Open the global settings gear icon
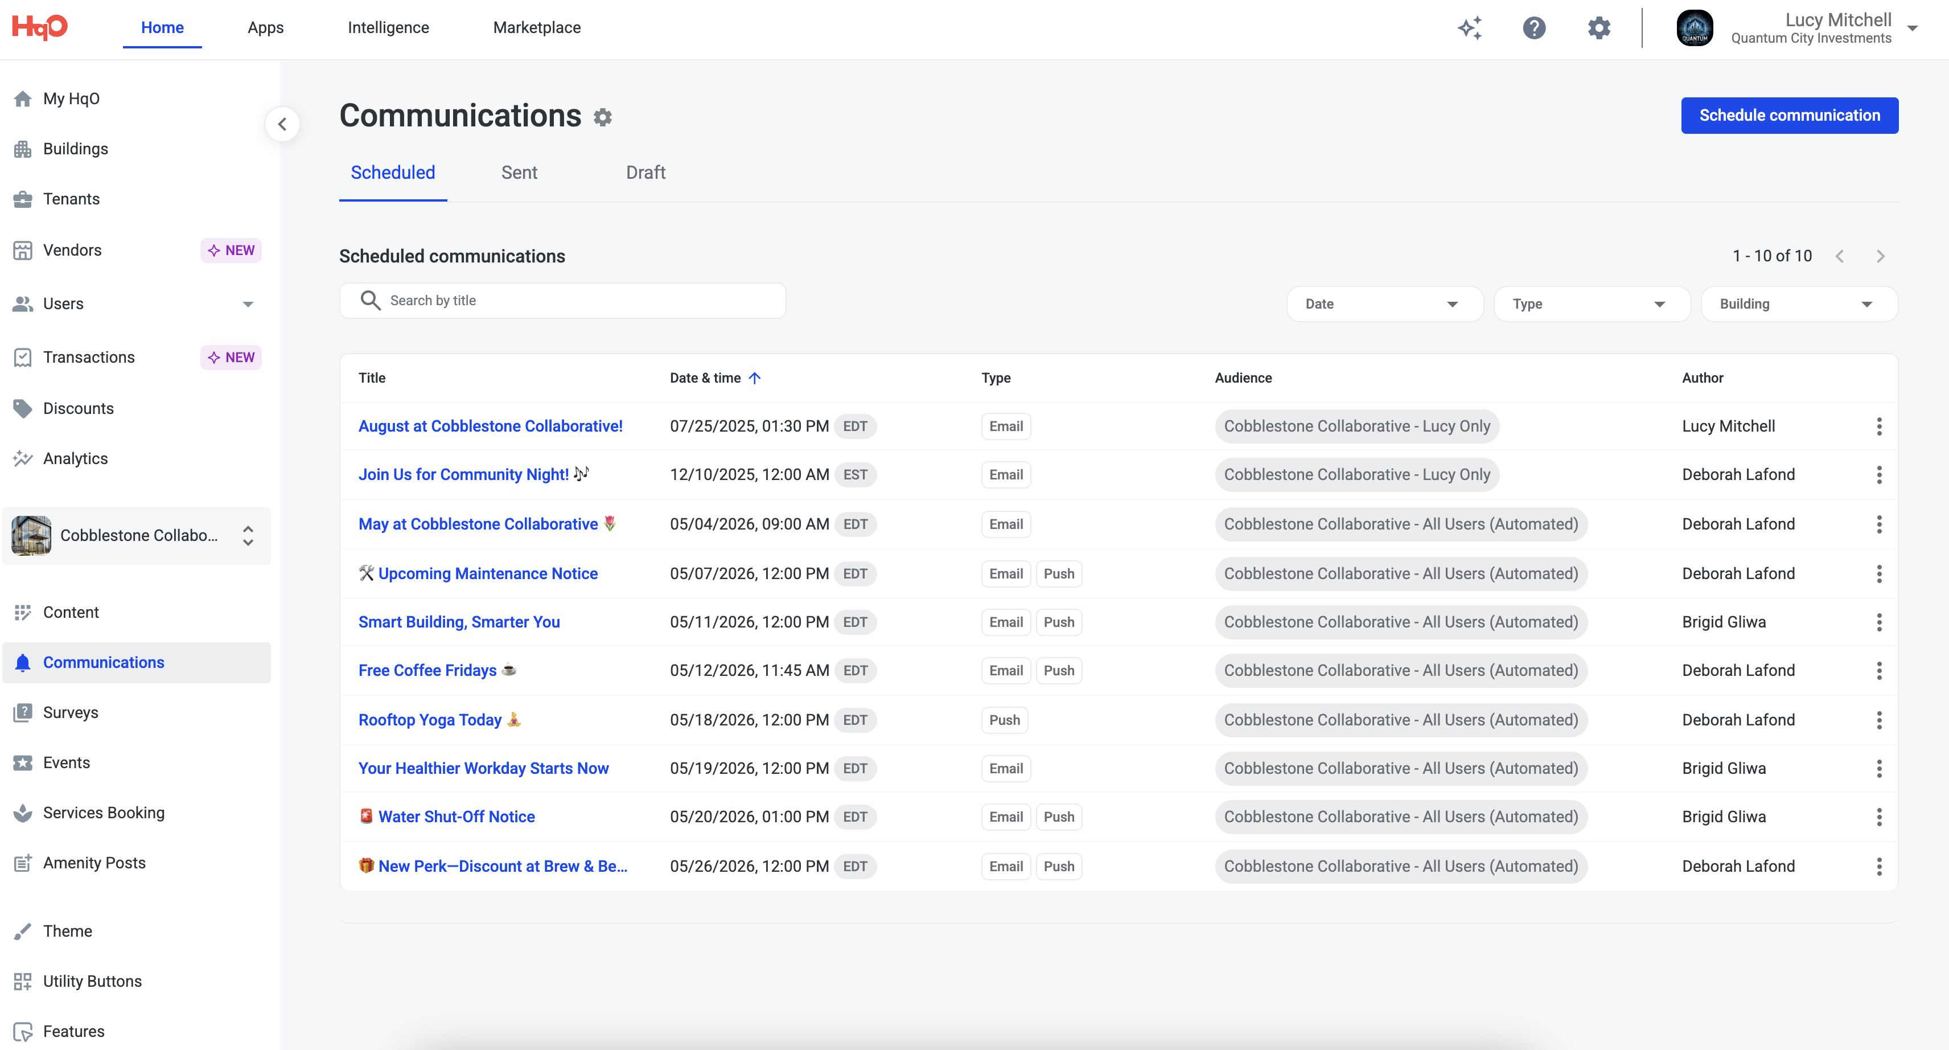The width and height of the screenshot is (1949, 1050). tap(1599, 28)
